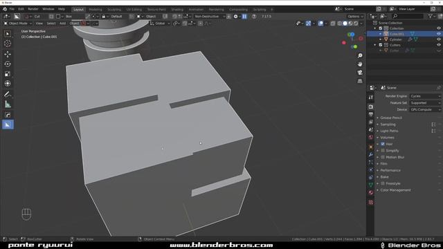Activate the Scale tool
The height and width of the screenshot is (249, 443).
point(8,74)
